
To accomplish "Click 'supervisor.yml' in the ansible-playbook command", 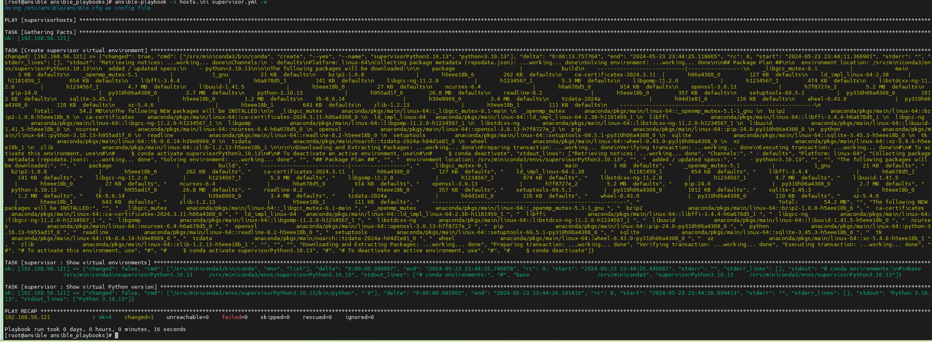I will (235, 2).
